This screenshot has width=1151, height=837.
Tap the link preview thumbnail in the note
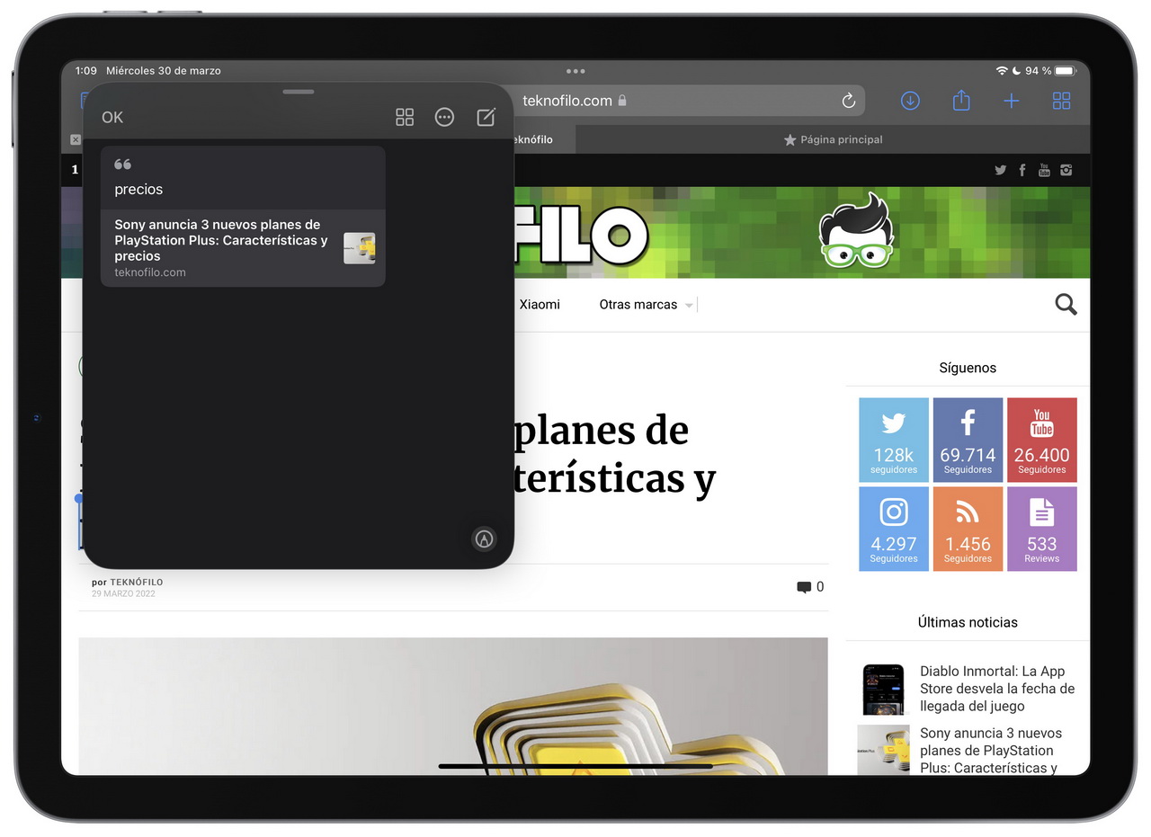tap(359, 248)
